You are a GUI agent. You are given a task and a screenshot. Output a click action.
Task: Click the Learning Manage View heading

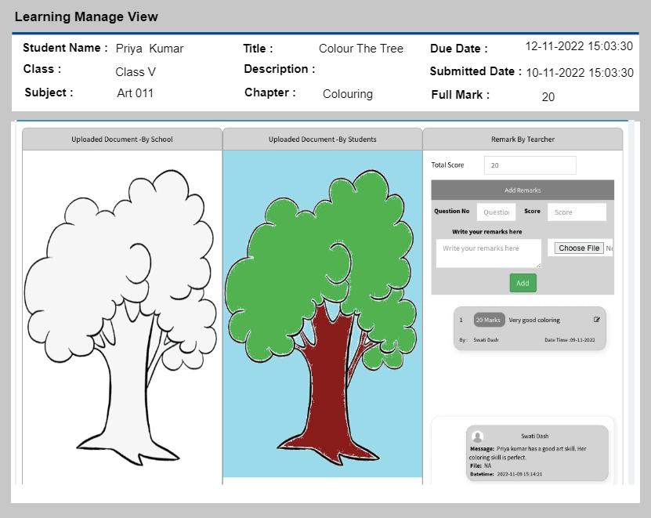tap(86, 16)
